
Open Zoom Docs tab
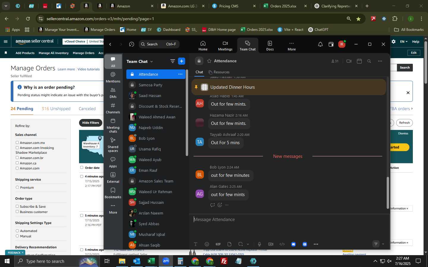click(270, 46)
